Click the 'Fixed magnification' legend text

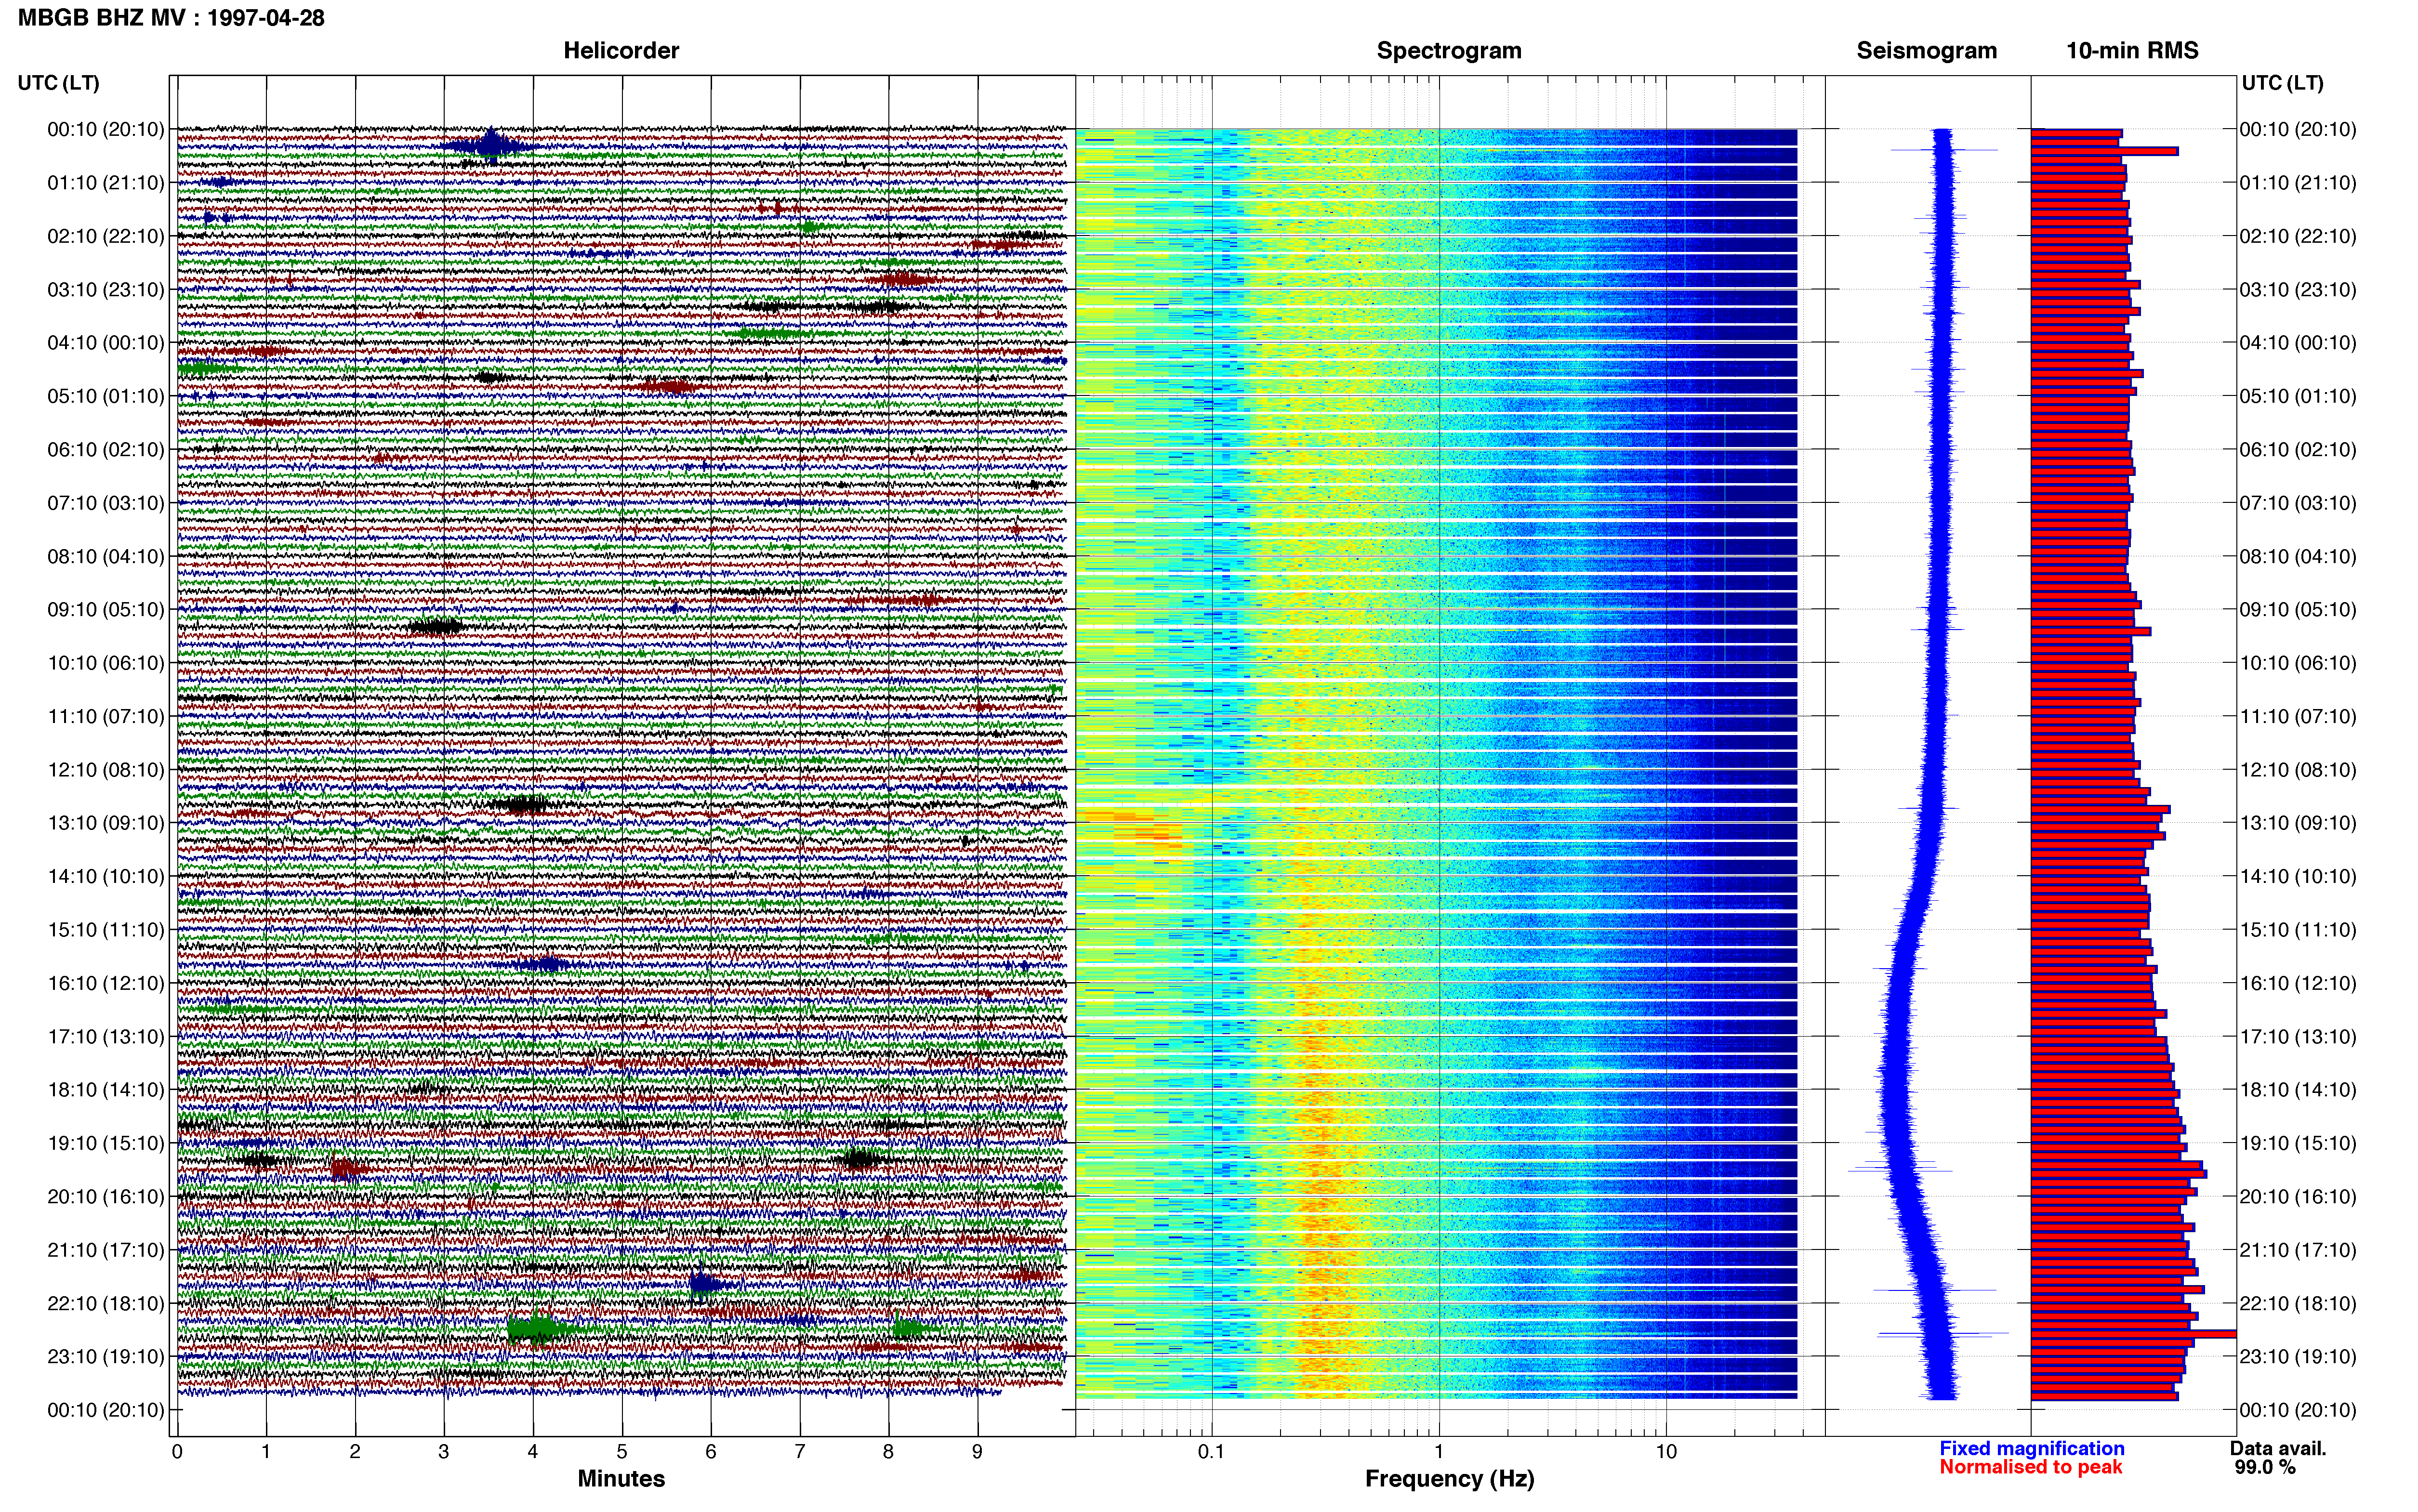click(2031, 1448)
